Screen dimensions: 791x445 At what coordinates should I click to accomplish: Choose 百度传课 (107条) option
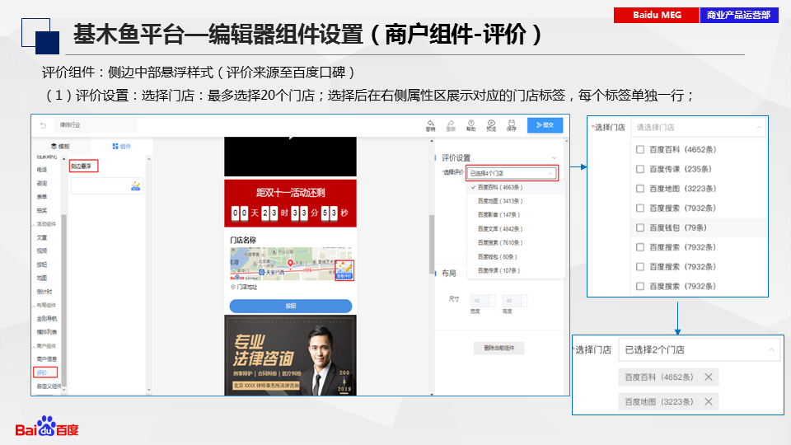[x=516, y=270]
